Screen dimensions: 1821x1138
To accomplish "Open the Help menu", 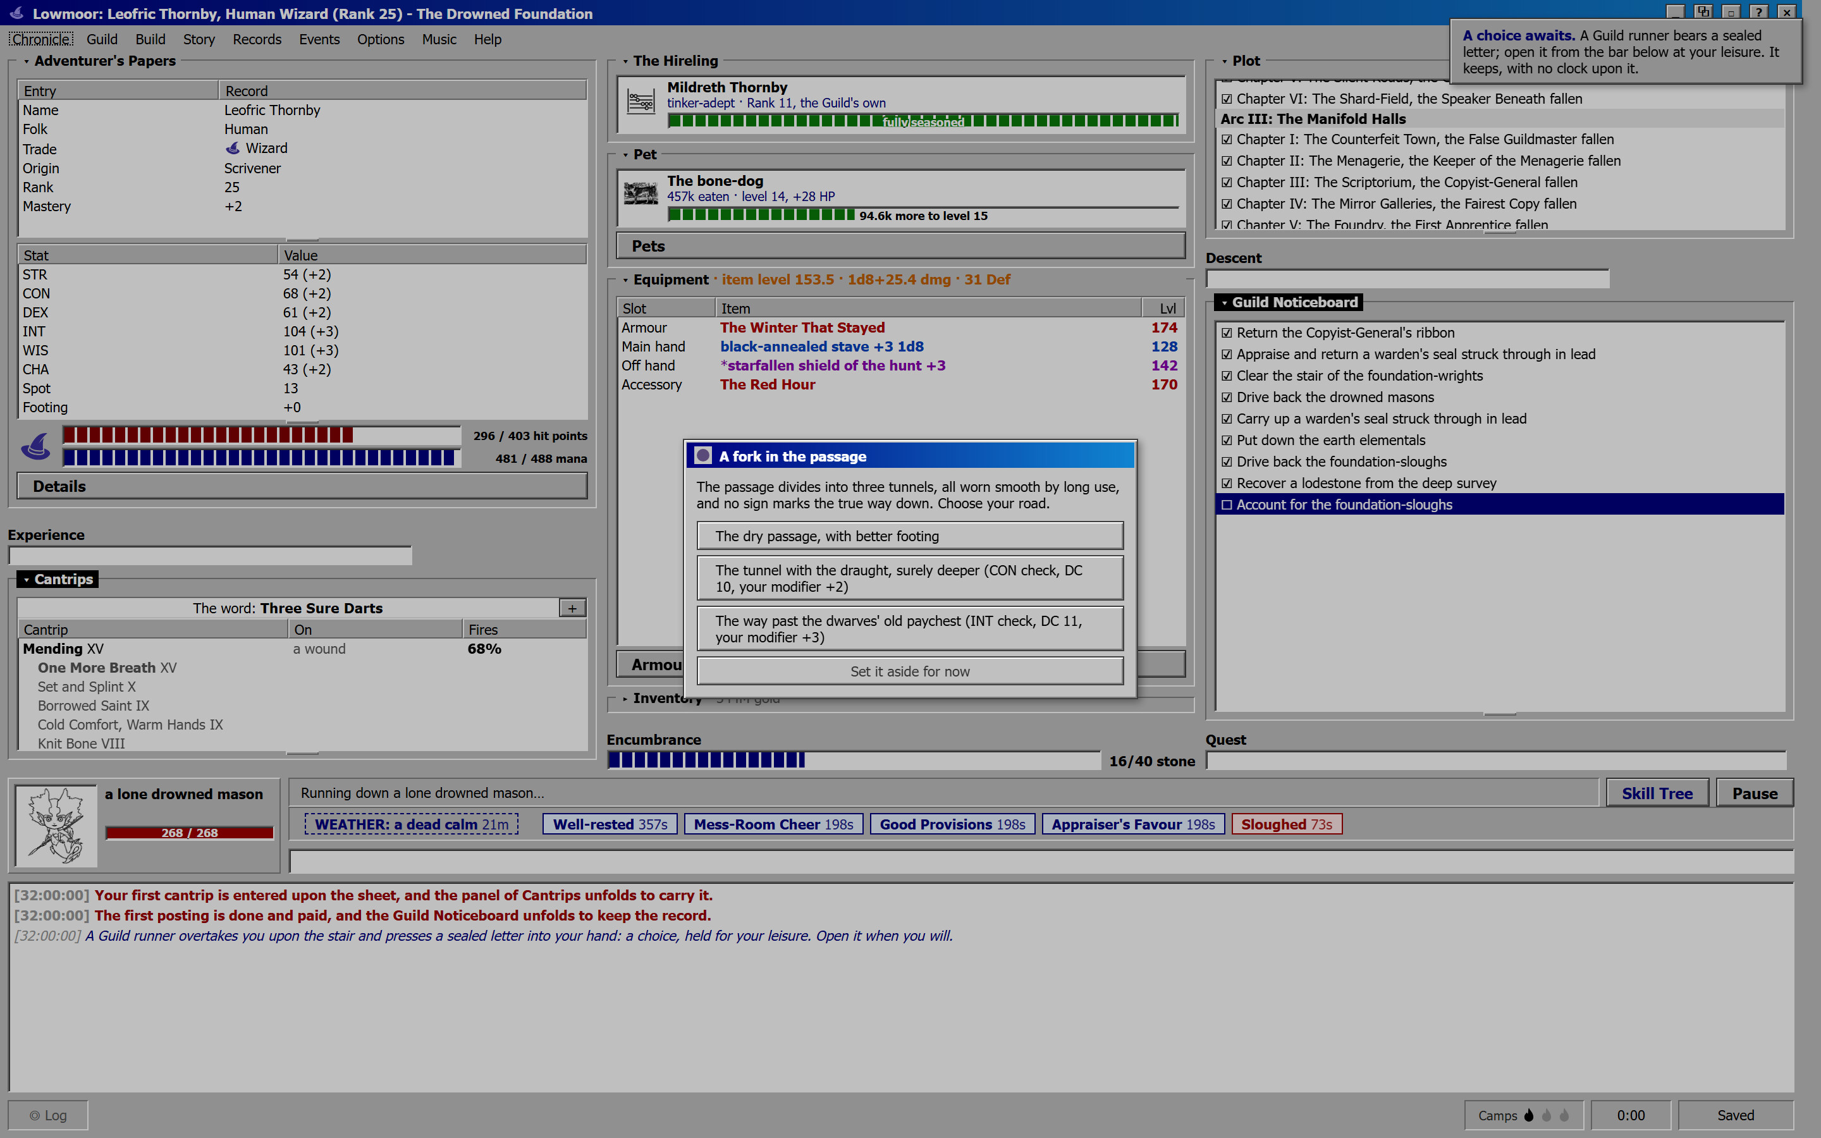I will (487, 39).
